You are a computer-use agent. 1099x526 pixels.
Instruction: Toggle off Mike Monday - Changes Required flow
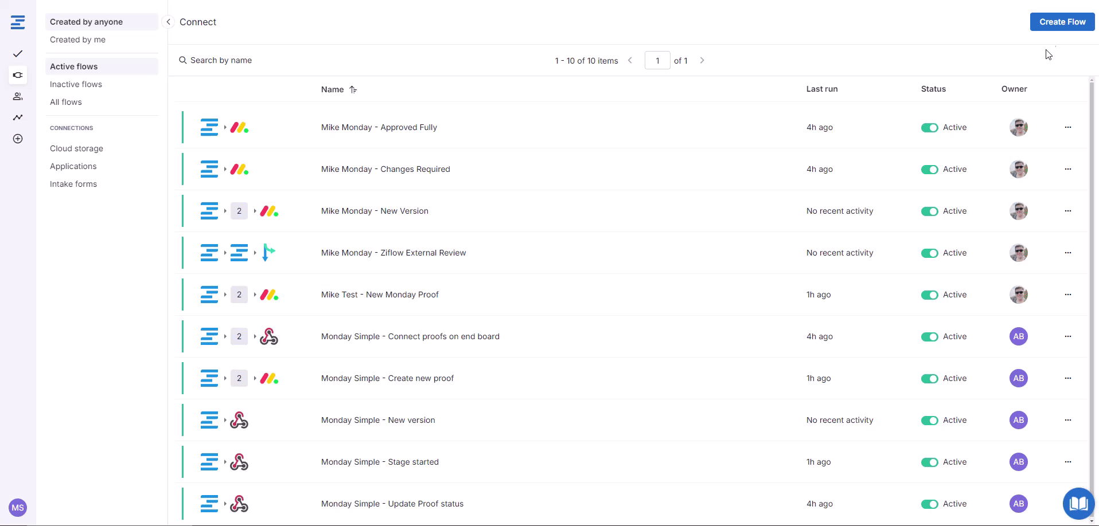coord(929,170)
